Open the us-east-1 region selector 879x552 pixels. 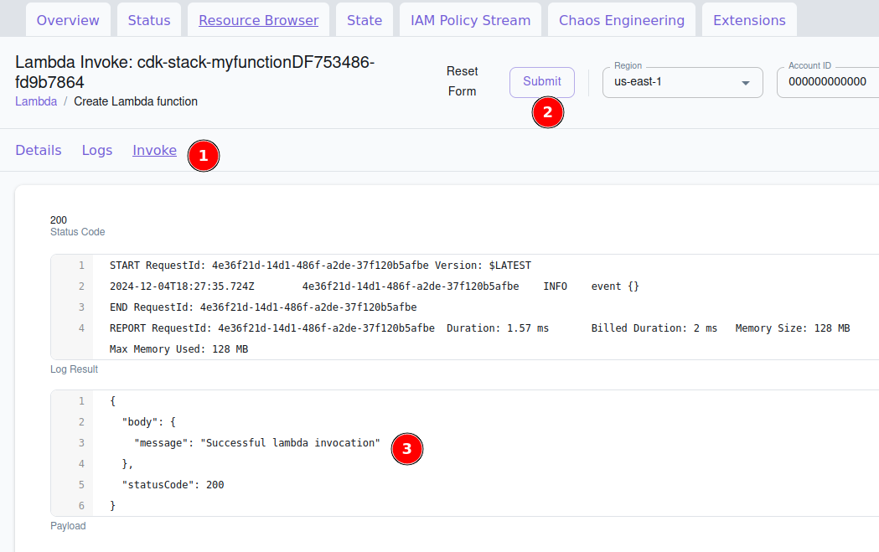(x=670, y=82)
